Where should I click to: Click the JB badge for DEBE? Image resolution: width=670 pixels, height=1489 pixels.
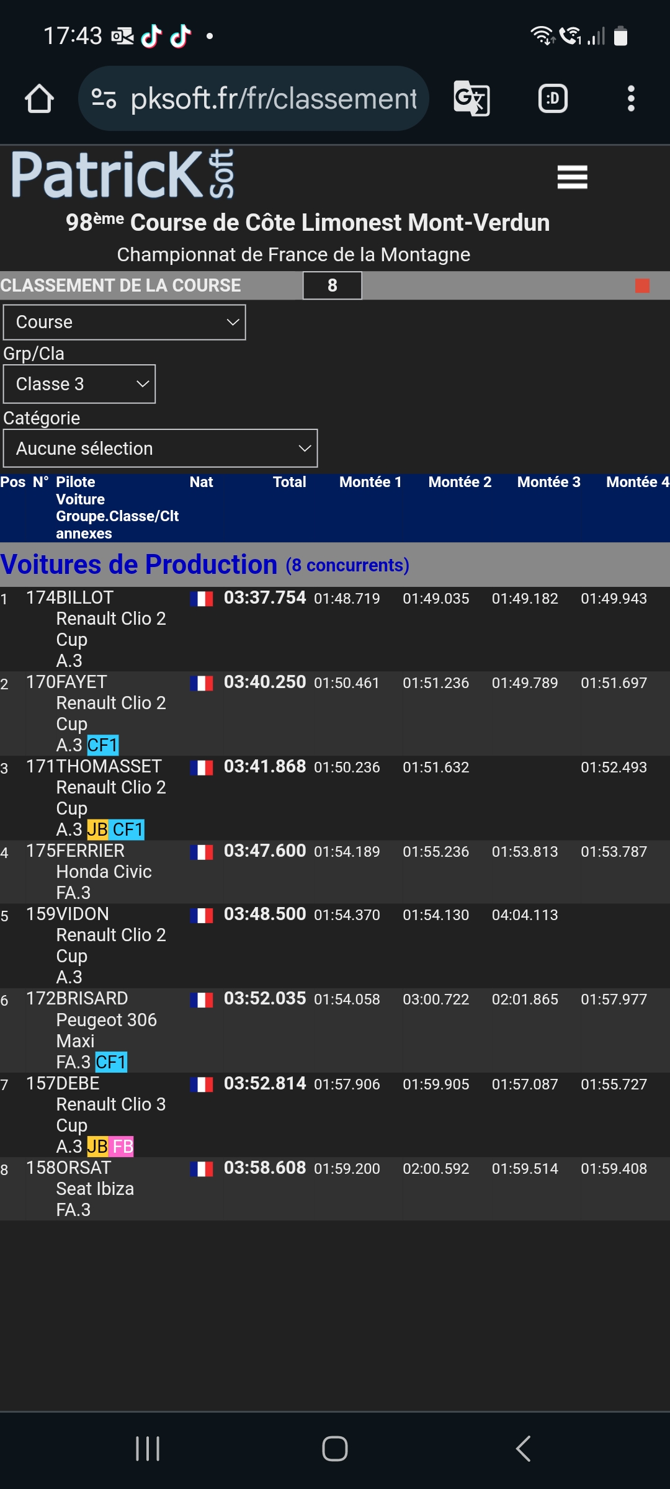point(97,1147)
